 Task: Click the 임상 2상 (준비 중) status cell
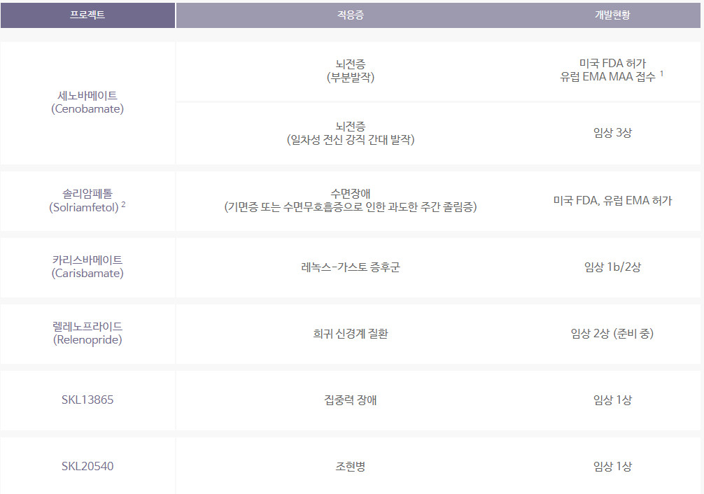coord(612,334)
